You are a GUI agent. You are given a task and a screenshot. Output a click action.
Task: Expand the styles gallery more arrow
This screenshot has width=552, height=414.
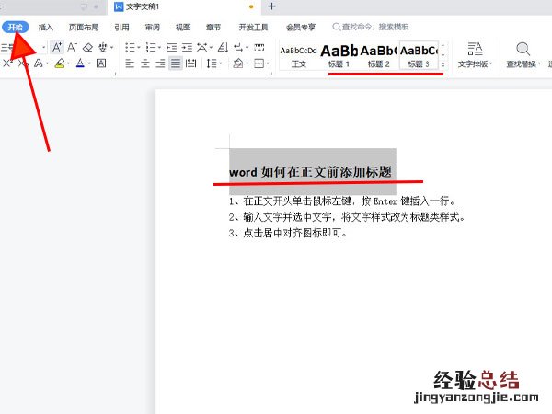[x=443, y=65]
